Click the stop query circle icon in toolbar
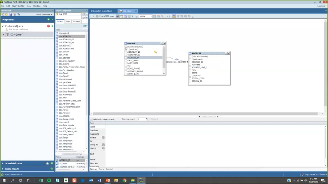Viewport: 328px width, 184px height. 97,16
